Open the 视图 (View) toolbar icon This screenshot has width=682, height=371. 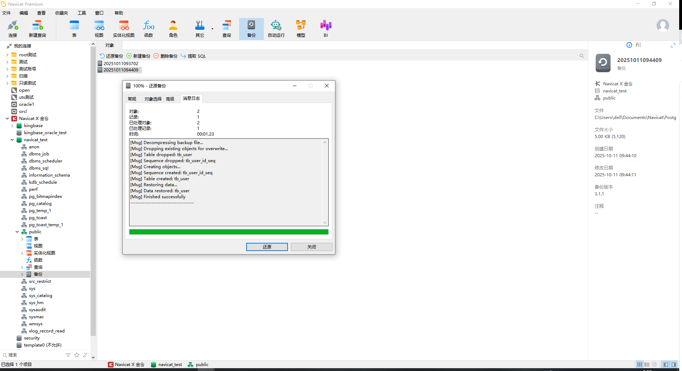click(x=99, y=29)
